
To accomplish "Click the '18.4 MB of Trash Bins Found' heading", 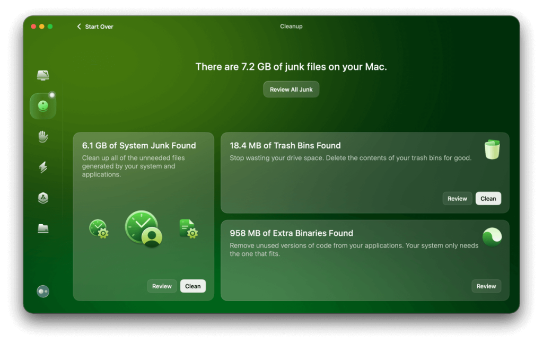I will 285,145.
